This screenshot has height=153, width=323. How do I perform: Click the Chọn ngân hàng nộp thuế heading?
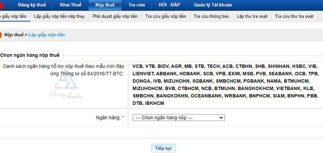tap(30, 55)
